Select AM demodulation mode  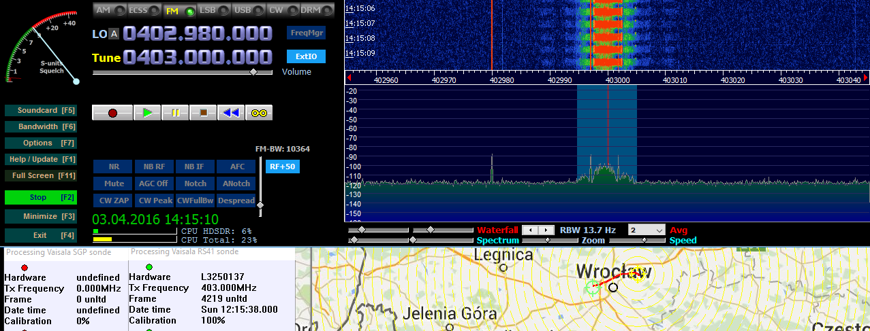(110, 10)
